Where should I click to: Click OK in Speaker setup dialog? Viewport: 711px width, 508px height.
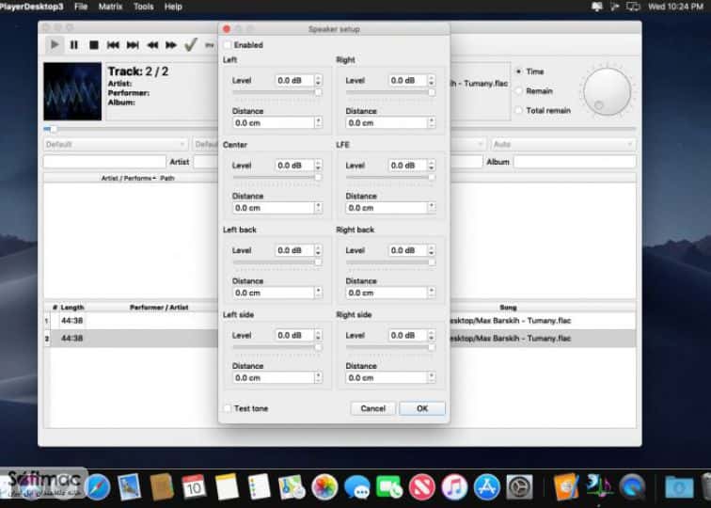coord(422,408)
